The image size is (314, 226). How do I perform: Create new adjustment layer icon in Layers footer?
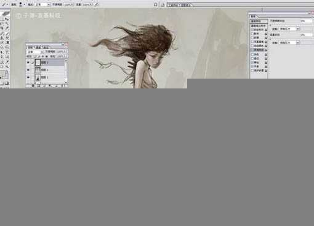pyautogui.click(x=50, y=86)
